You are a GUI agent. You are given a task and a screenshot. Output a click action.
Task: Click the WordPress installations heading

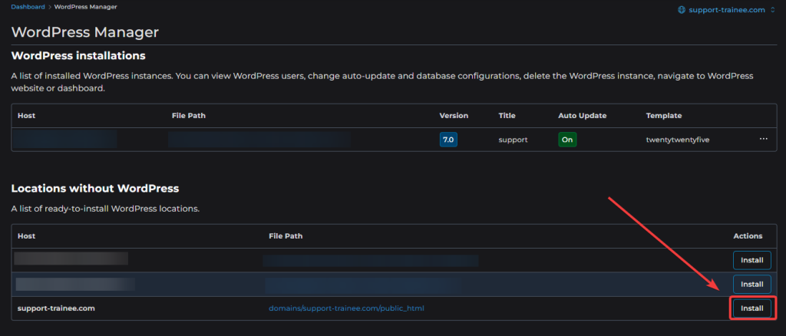coord(78,55)
